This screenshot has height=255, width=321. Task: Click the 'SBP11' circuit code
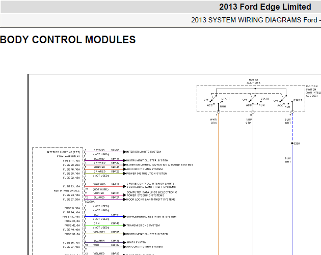pos(115,159)
